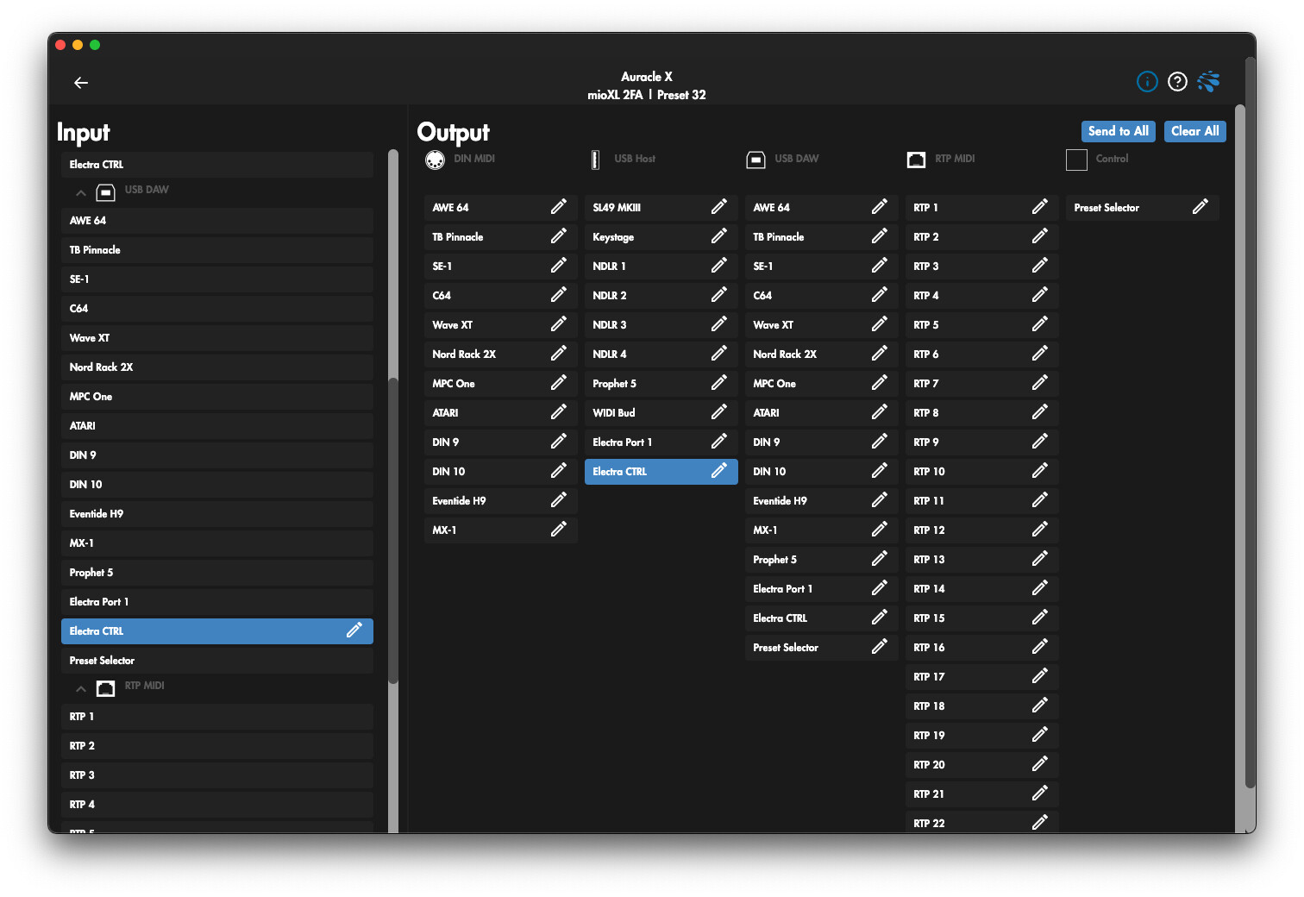Screen dimensions: 1304x897
Task: Go back using the arrow icon
Action: (x=81, y=83)
